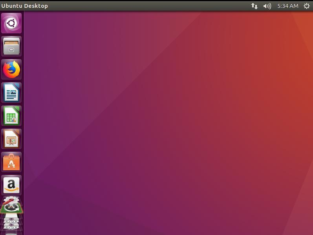313x235 pixels.
Task: Open the session power menu icon
Action: pos(307,6)
